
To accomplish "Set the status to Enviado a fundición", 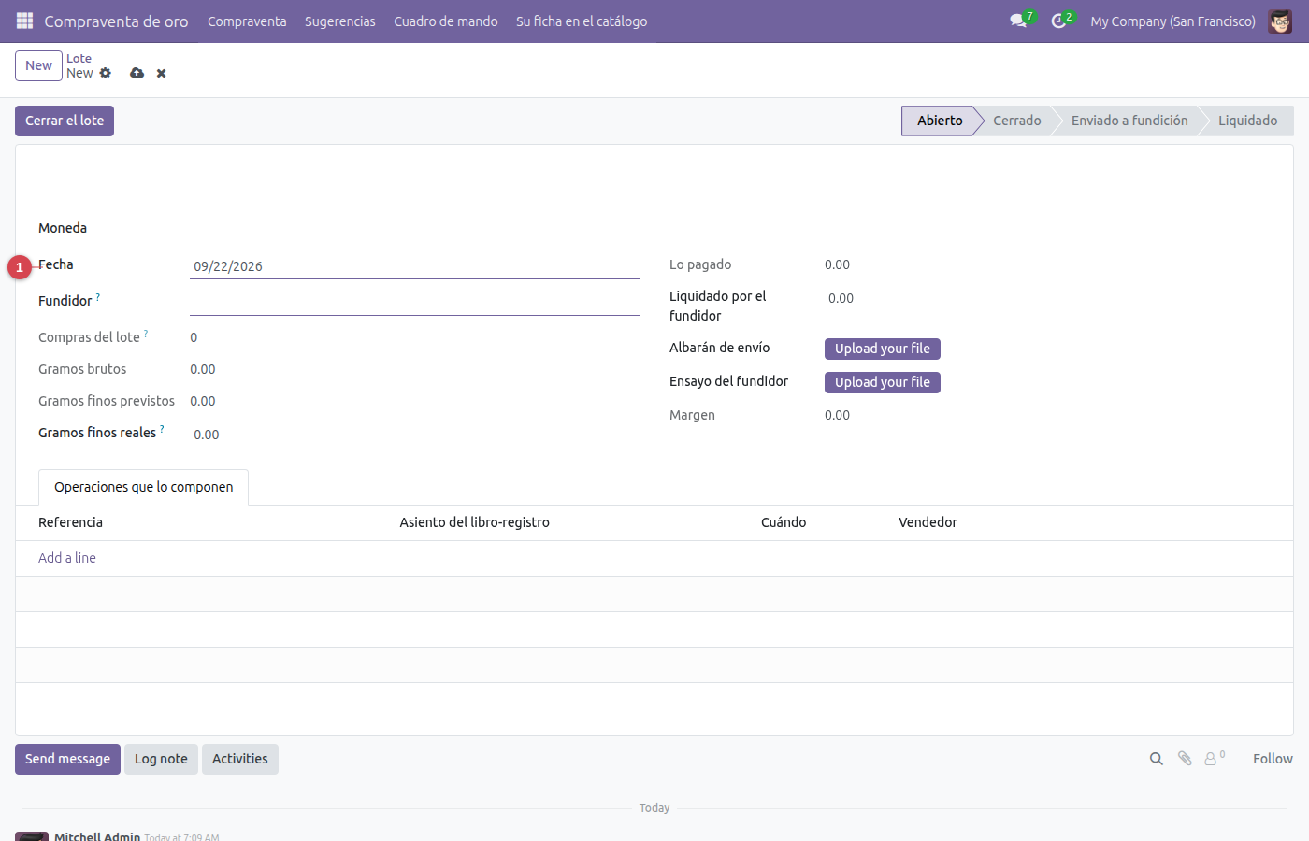I will click(x=1129, y=121).
